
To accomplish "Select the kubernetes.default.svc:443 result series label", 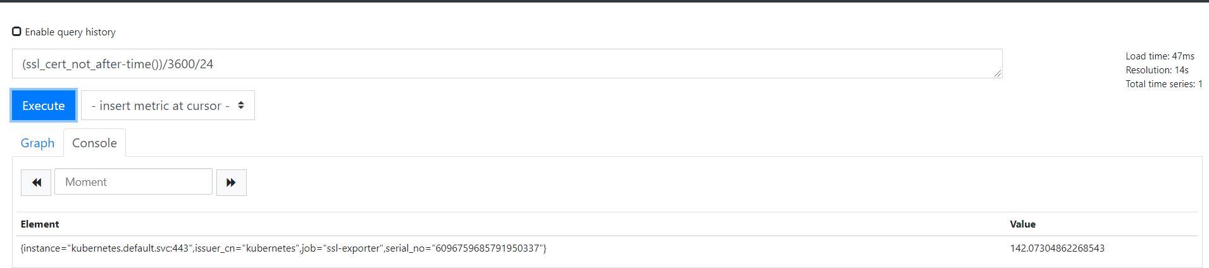I will pyautogui.click(x=283, y=248).
